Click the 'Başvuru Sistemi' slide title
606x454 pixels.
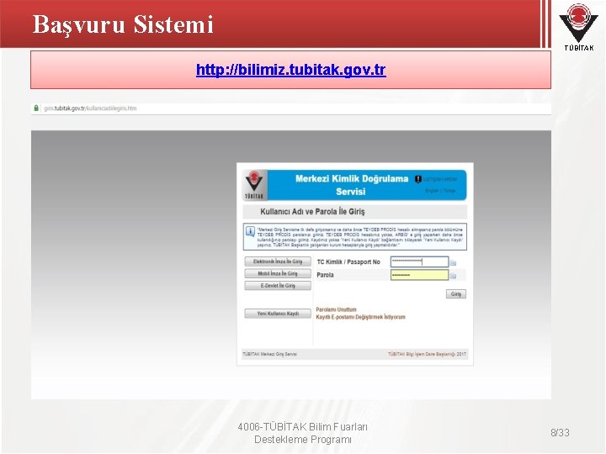pyautogui.click(x=123, y=24)
